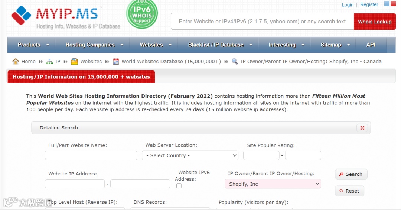This screenshot has width=401, height=210.
Task: Click the 'Popularity (visitors per day):' label
Action: [254, 202]
